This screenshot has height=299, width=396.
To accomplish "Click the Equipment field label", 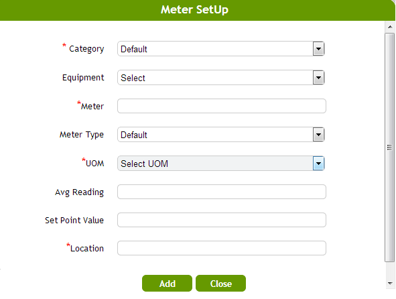I will click(x=83, y=78).
